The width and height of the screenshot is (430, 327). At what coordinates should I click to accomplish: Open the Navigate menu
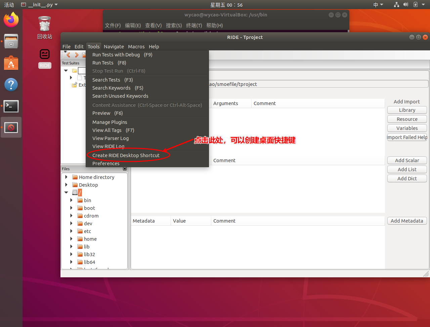click(114, 47)
